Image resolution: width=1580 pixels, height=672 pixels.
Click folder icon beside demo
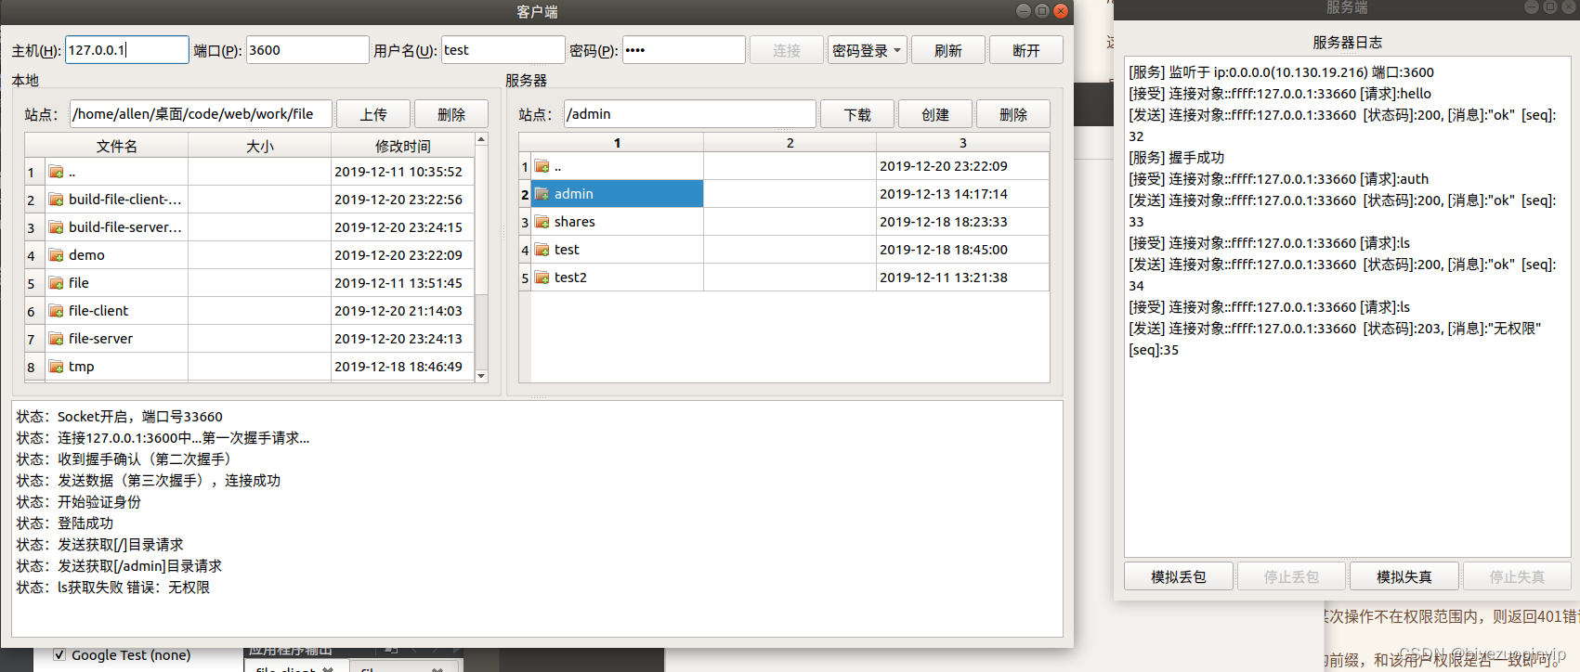pos(57,255)
